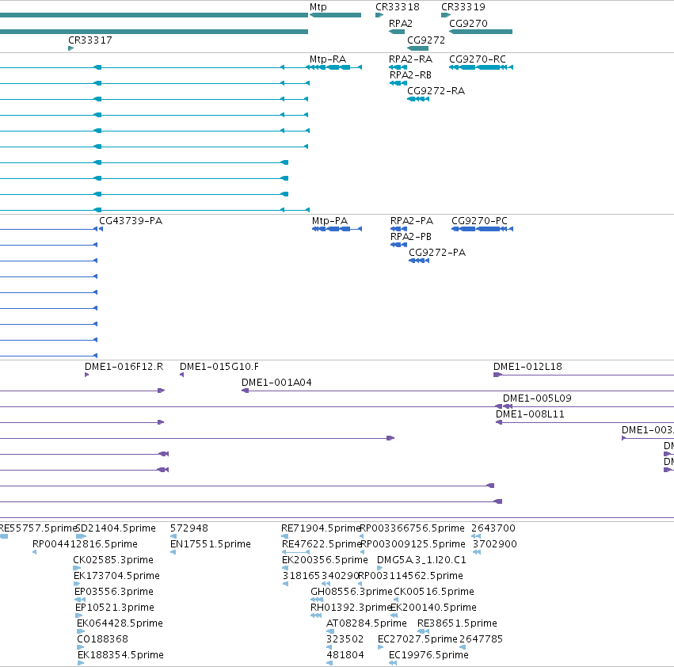
Task: Select the CR33319 gene label
Action: [463, 7]
